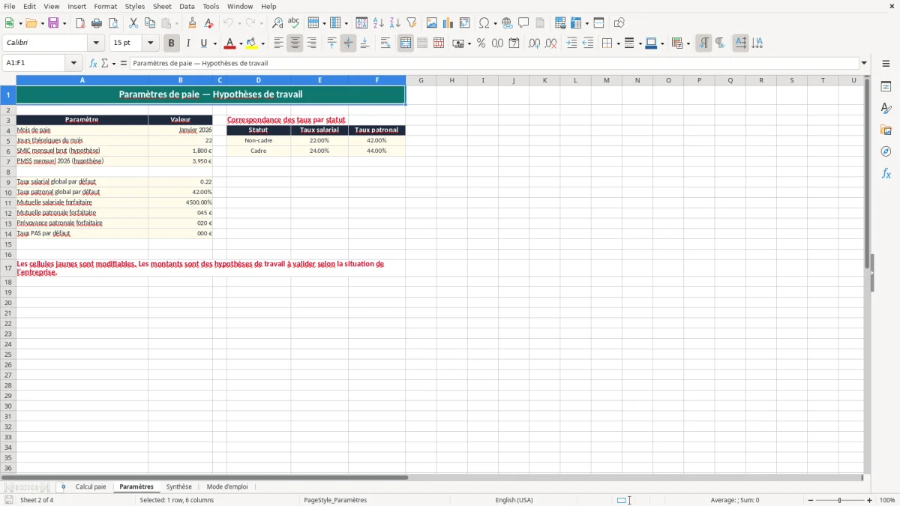The width and height of the screenshot is (900, 506).
Task: Open the underline style dropdown arrow
Action: click(x=214, y=43)
